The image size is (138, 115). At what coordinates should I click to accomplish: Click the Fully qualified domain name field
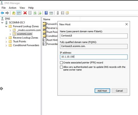94,46
